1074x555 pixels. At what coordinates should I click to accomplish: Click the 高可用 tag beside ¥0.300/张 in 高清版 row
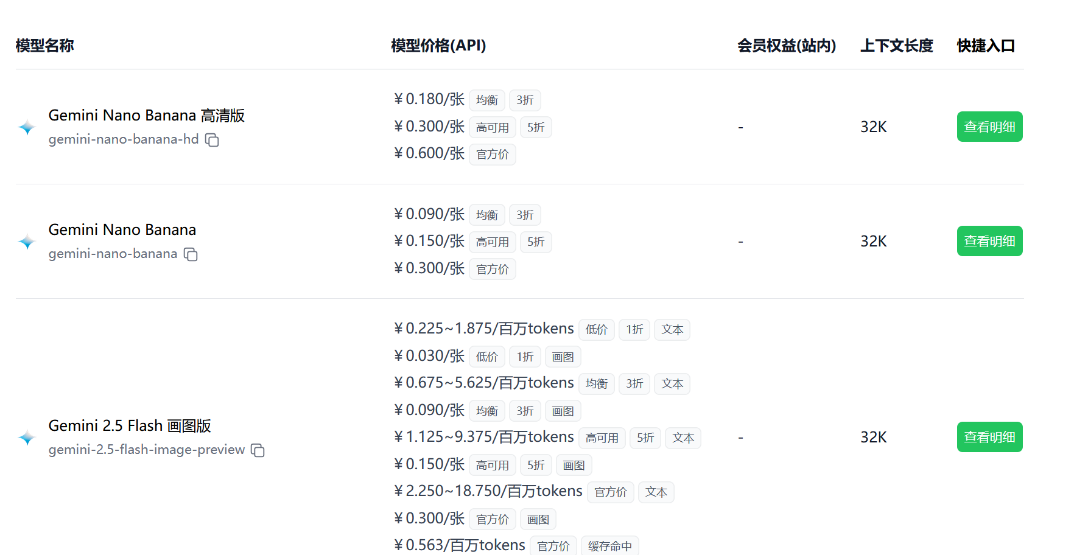pyautogui.click(x=492, y=127)
